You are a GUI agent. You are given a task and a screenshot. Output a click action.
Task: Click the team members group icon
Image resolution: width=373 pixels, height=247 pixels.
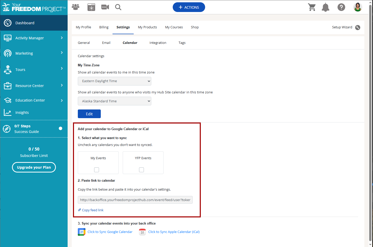(76, 7)
